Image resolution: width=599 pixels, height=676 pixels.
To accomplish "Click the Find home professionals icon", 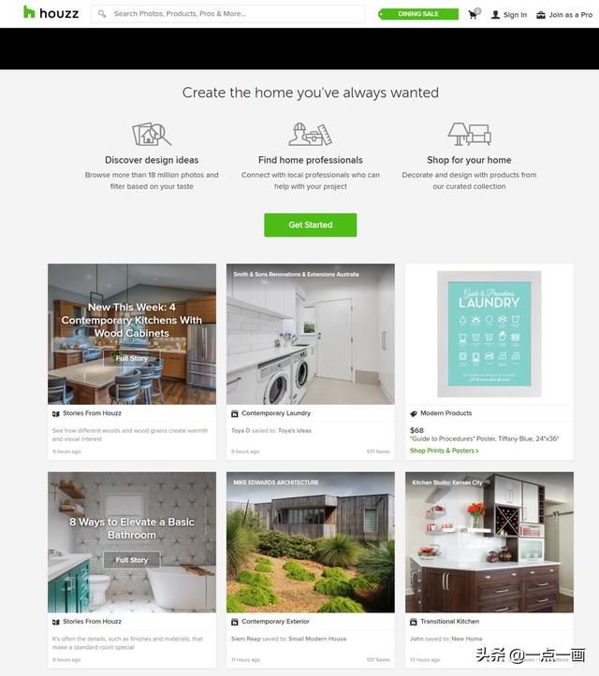I will 311,134.
